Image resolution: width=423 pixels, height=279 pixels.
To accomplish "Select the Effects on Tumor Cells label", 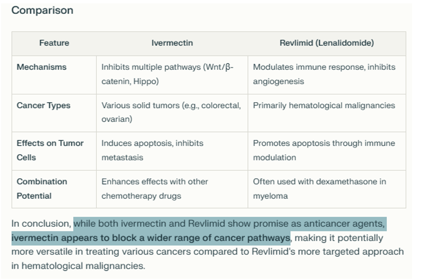I will click(x=50, y=150).
